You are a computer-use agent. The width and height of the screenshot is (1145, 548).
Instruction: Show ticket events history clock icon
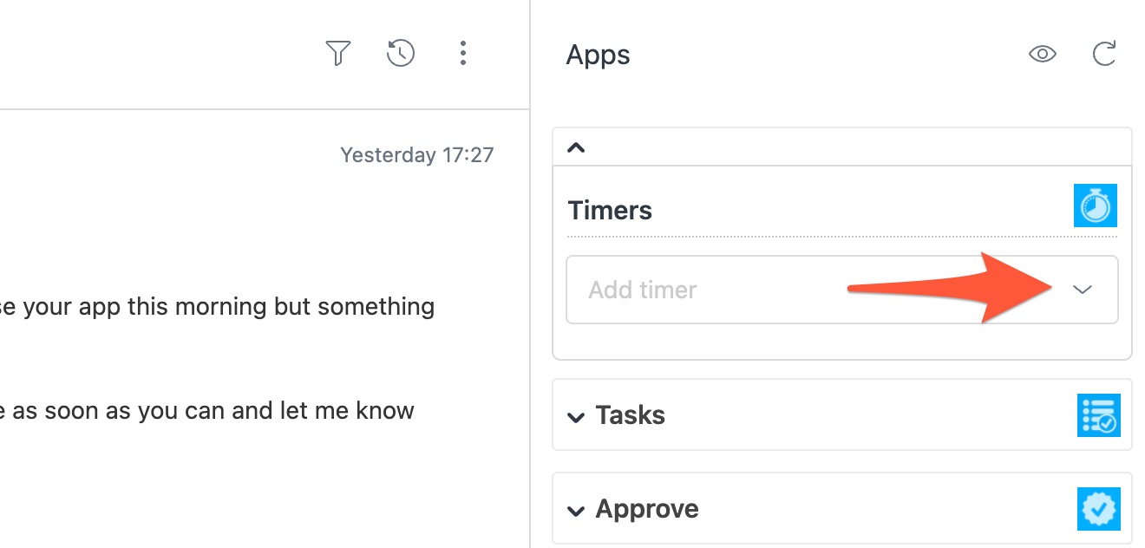pos(400,54)
